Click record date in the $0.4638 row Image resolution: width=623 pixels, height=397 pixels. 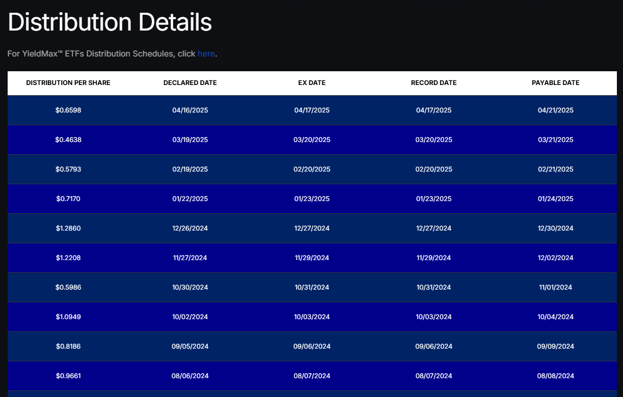tap(434, 139)
